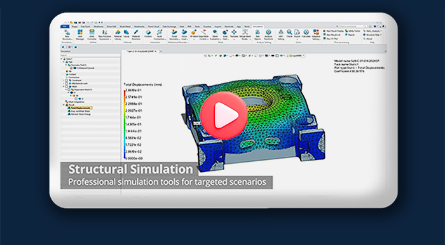Expand the Constraint tree node arrow
The width and height of the screenshot is (445, 245).
[64, 80]
